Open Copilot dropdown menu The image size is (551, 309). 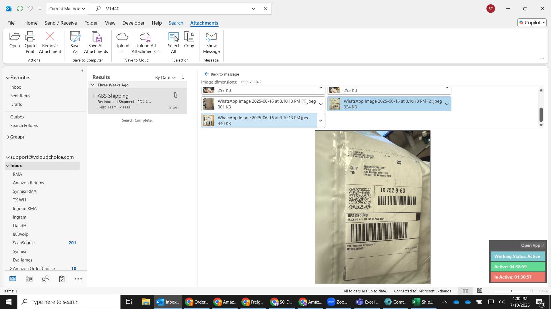point(532,23)
